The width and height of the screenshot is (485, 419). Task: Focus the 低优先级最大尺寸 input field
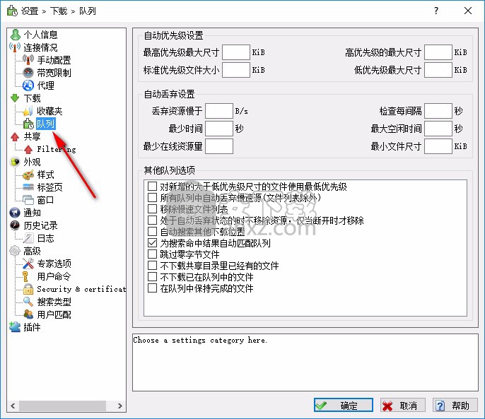pyautogui.click(x=438, y=70)
